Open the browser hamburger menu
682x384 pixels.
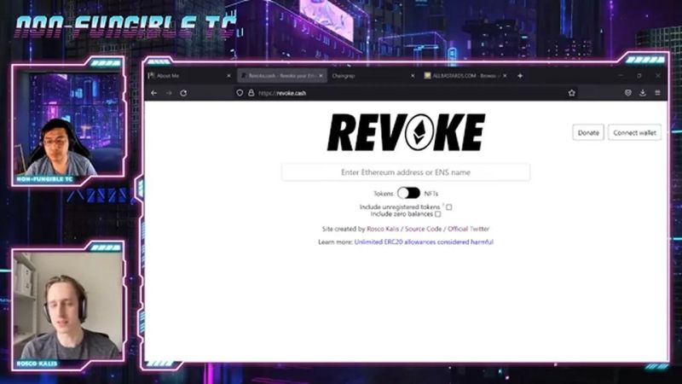point(657,93)
